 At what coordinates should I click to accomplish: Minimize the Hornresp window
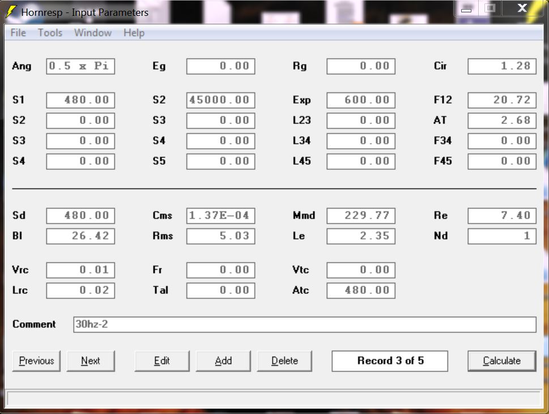coord(466,9)
